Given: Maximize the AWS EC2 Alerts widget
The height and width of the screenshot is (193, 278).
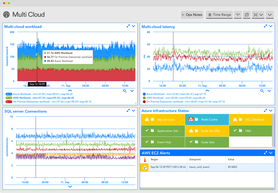Looking at the screenshot, I should (265, 153).
